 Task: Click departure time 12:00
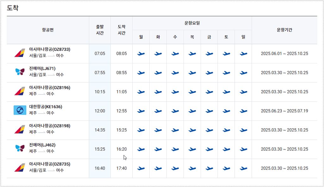100,111
